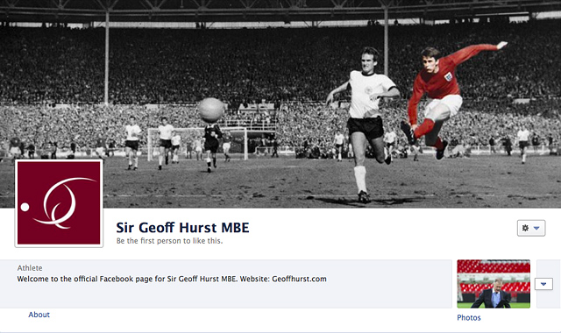The width and height of the screenshot is (561, 333).
Task: Expand the arrow box next to the Photos thumbnail
Action: (x=543, y=284)
